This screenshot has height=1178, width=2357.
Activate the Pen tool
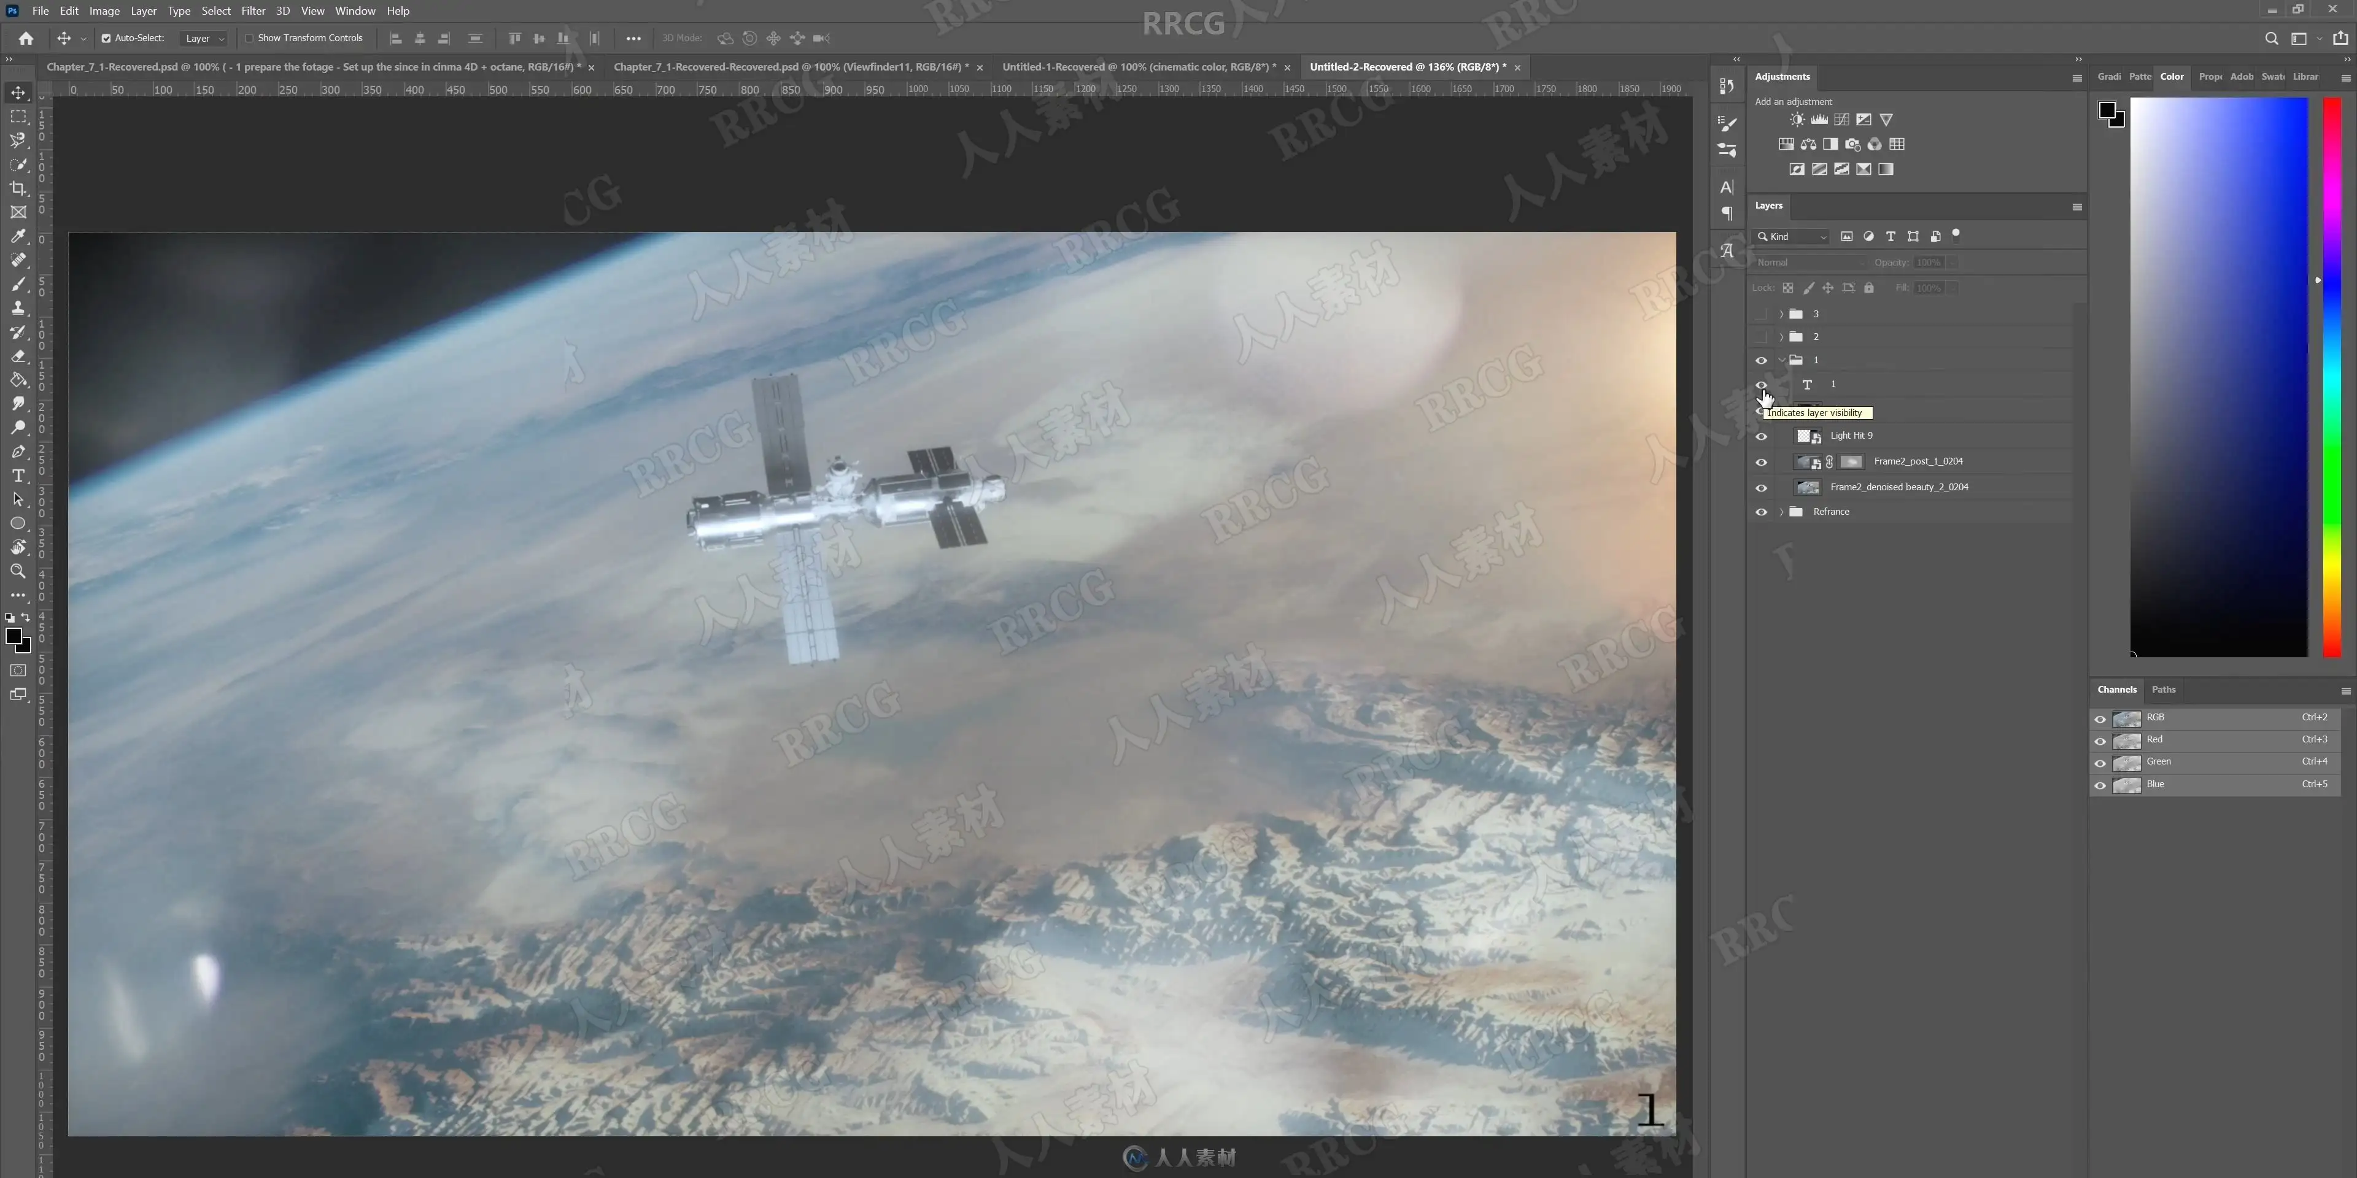[18, 452]
